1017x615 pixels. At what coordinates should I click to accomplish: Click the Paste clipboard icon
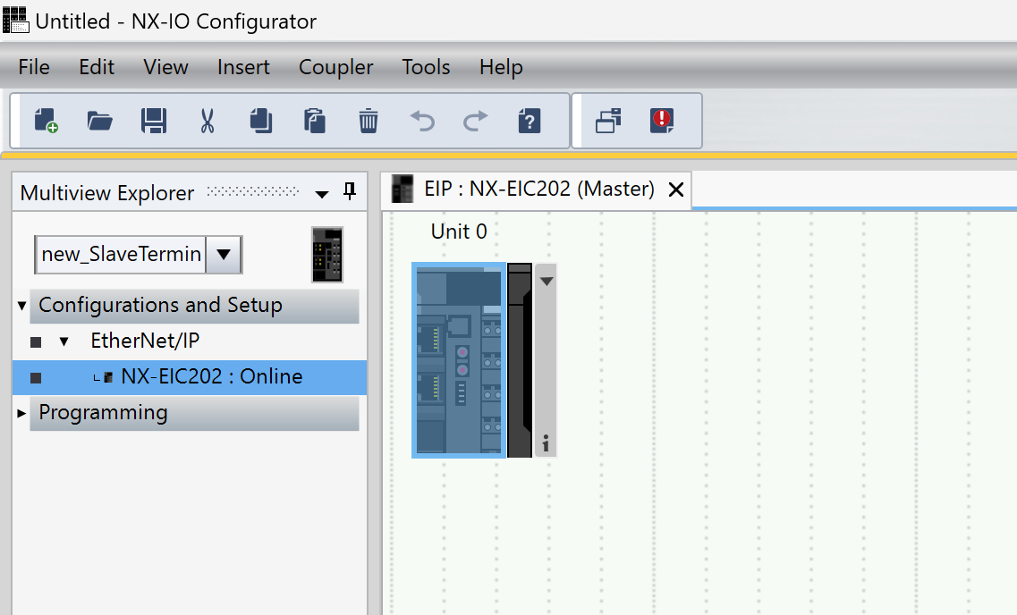point(315,121)
